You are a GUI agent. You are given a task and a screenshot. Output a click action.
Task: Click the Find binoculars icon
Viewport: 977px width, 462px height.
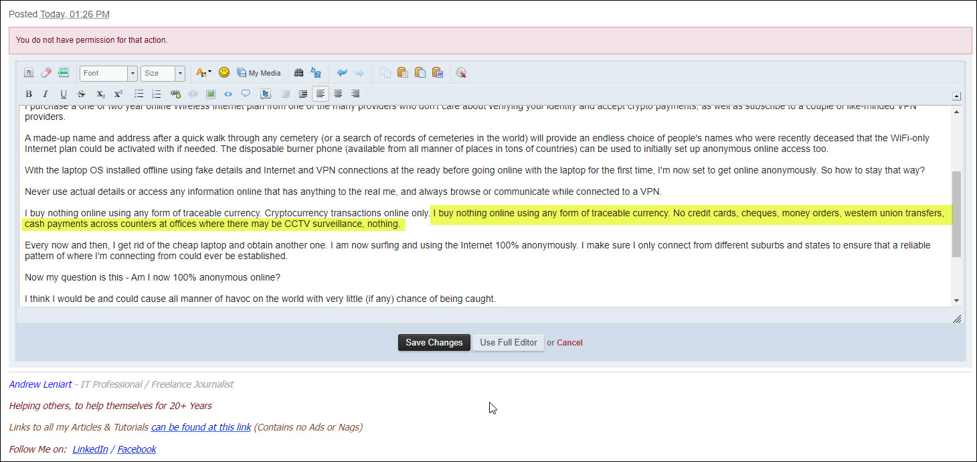(299, 73)
